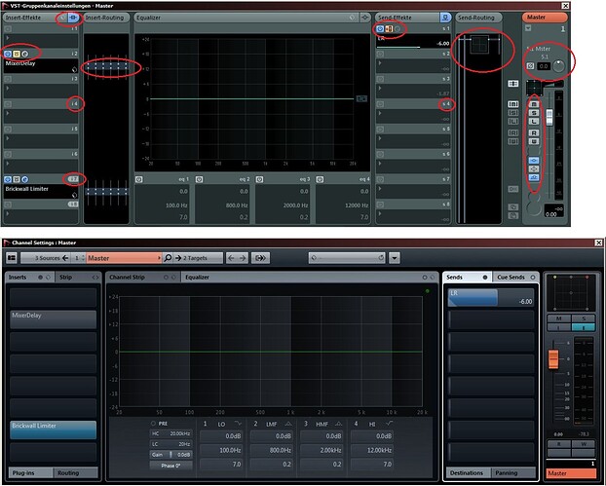Viewport: 606px width, 486px height.
Task: Click the Write automation W button top strip
Action: pyautogui.click(x=534, y=141)
